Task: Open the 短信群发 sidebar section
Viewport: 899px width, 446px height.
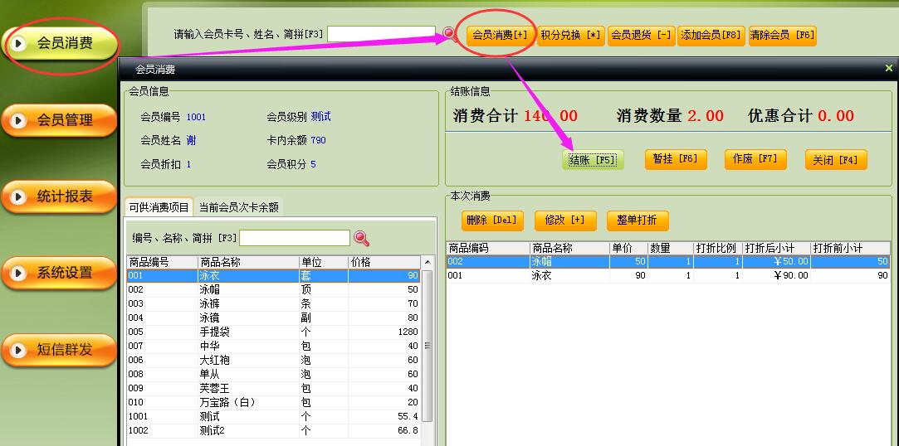Action: pos(59,349)
